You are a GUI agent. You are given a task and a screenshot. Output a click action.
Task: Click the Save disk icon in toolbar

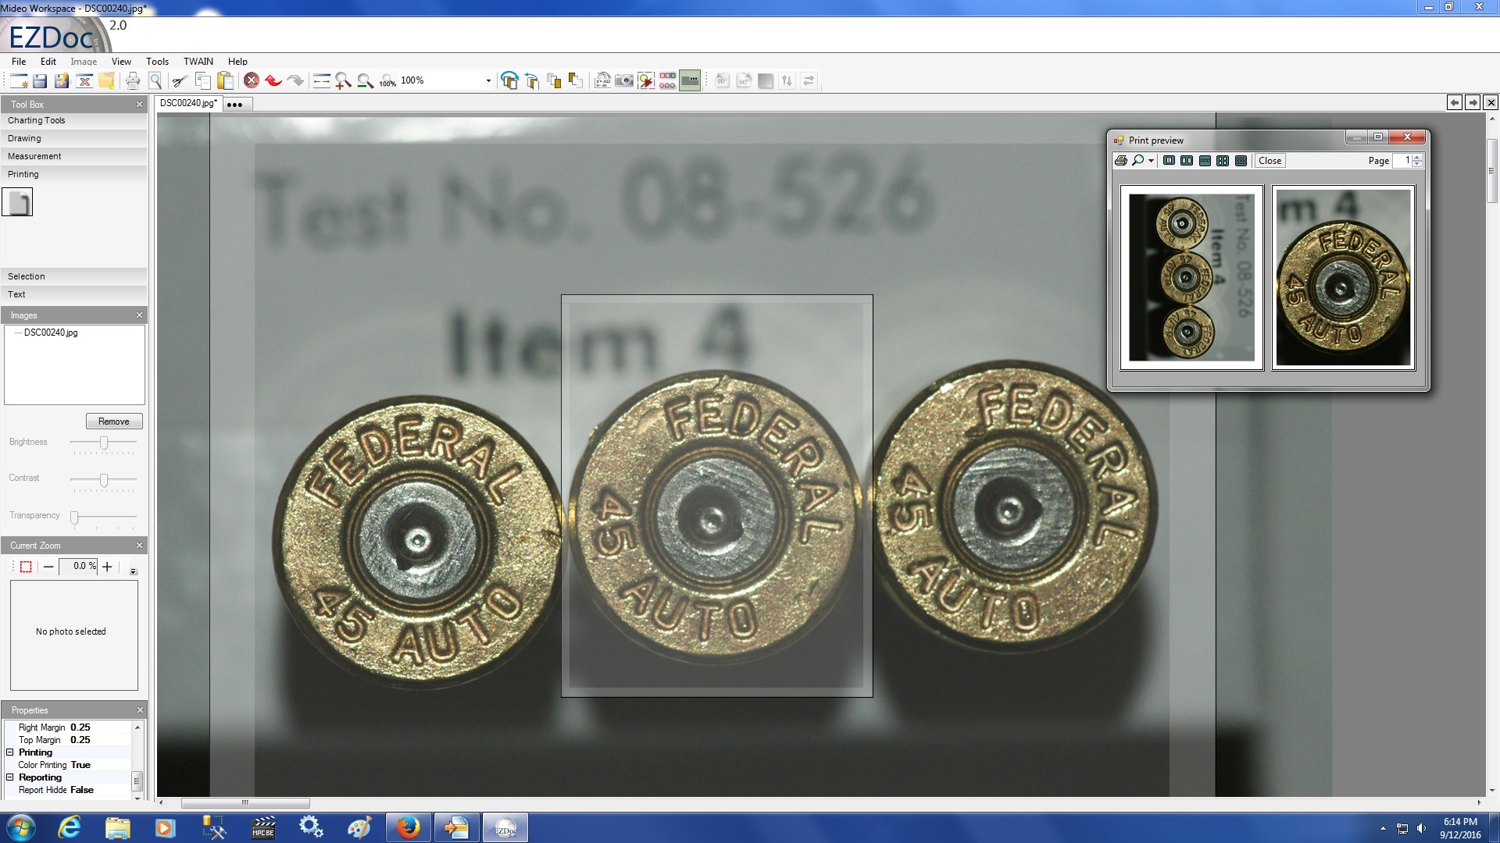click(x=40, y=80)
